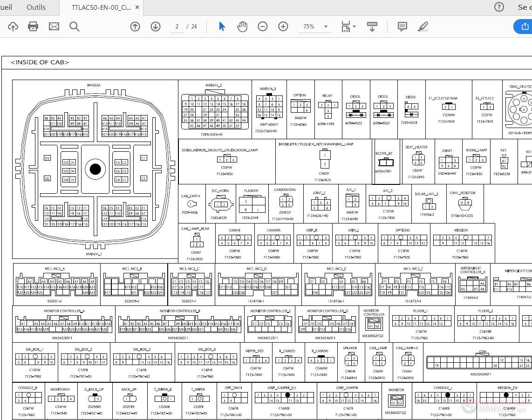Image resolution: width=532 pixels, height=420 pixels.
Task: Select the TTLAC50-EN-00_Ci... document tab
Action: (101, 7)
